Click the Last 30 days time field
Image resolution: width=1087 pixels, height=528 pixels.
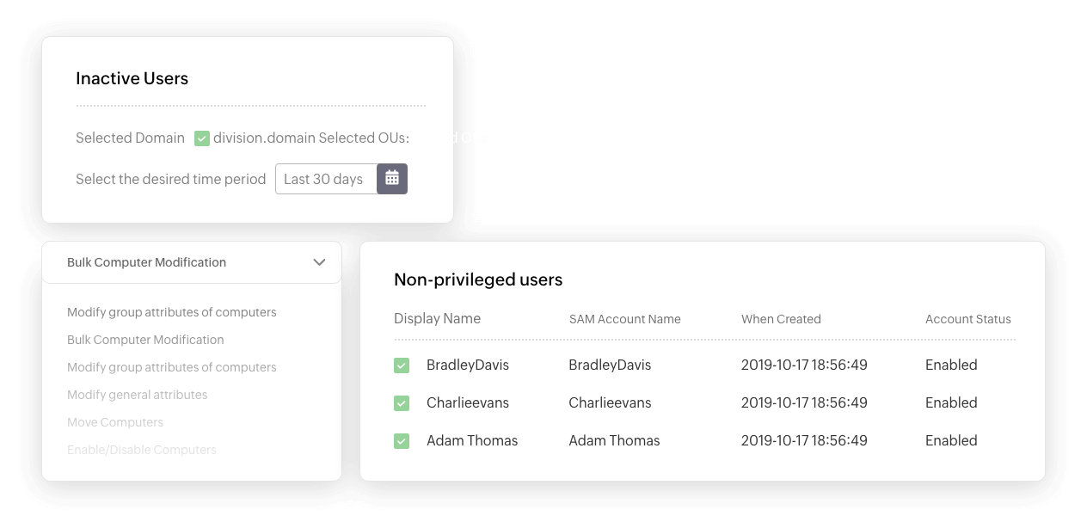pyautogui.click(x=325, y=179)
